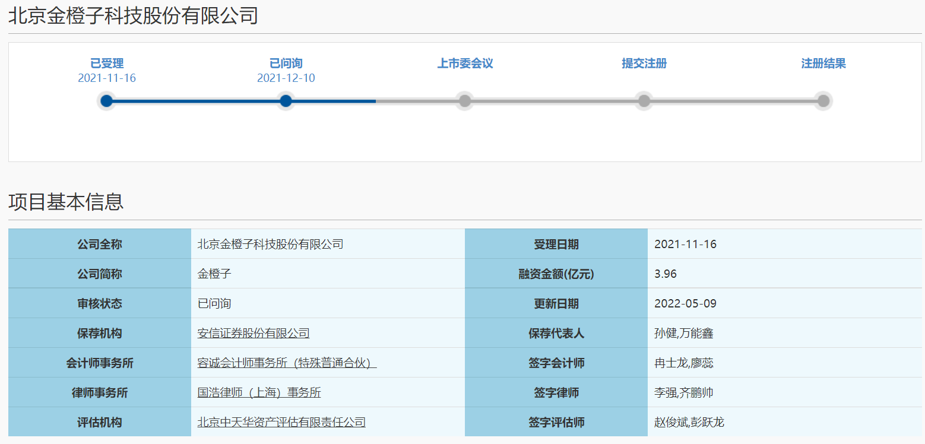Image resolution: width=925 pixels, height=444 pixels.
Task: Click the 赵俊斌,彭跃龙 appraisers value
Action: tap(689, 422)
